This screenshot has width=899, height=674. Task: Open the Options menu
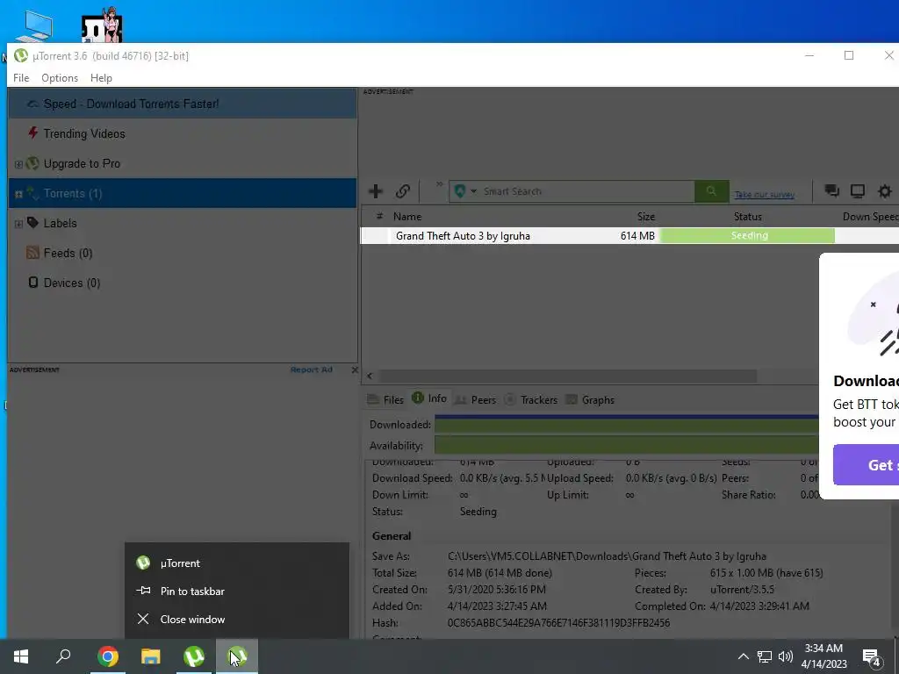60,78
